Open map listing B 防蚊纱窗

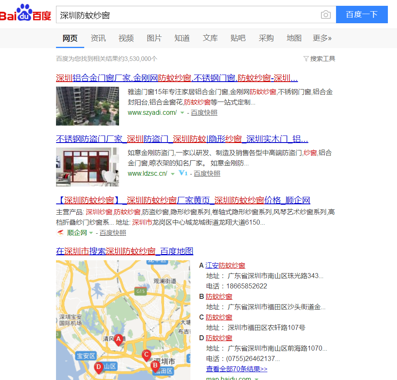(x=219, y=297)
